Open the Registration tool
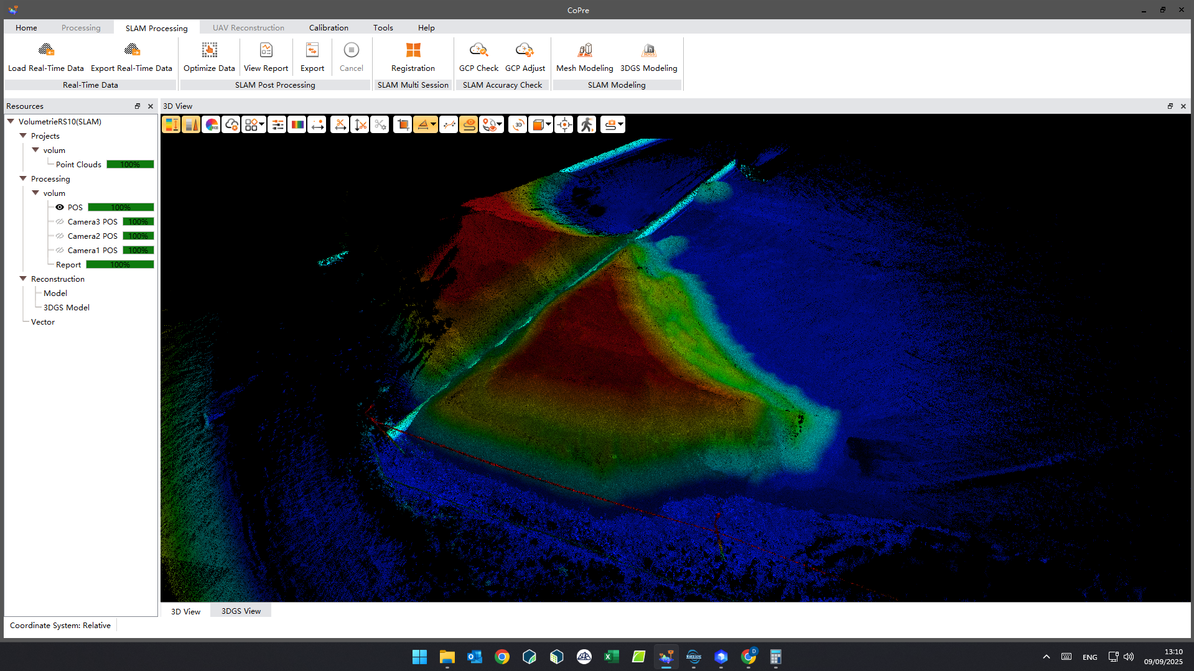1194x671 pixels. pos(413,50)
